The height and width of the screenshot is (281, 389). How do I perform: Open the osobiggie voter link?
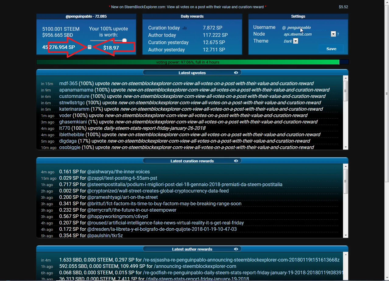click(x=70, y=147)
